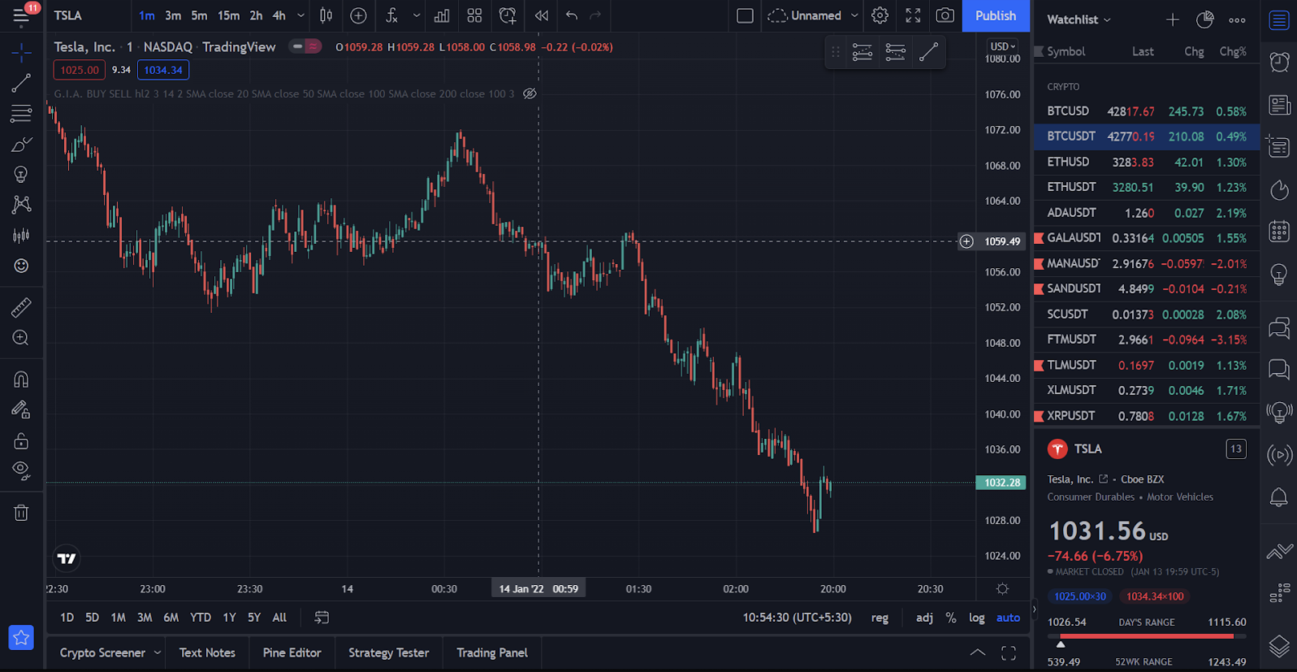
Task: Open the emoji icons tool
Action: (21, 265)
